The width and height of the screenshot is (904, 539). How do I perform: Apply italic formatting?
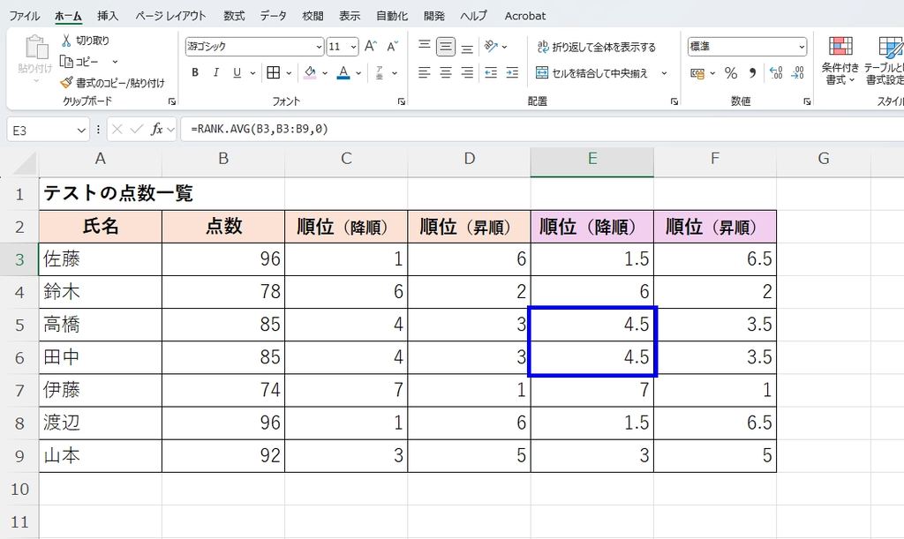point(215,72)
